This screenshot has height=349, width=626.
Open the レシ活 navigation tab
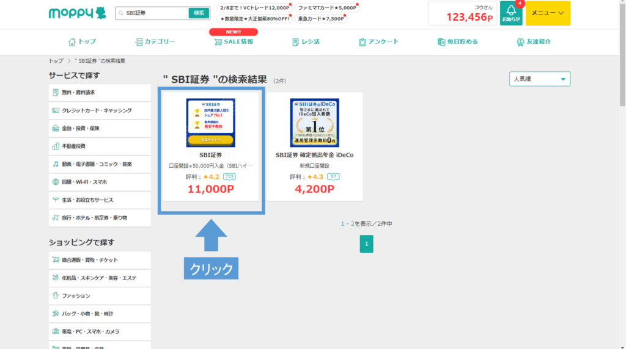pos(306,42)
